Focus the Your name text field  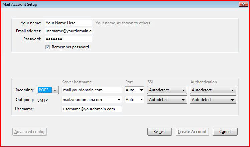point(68,23)
